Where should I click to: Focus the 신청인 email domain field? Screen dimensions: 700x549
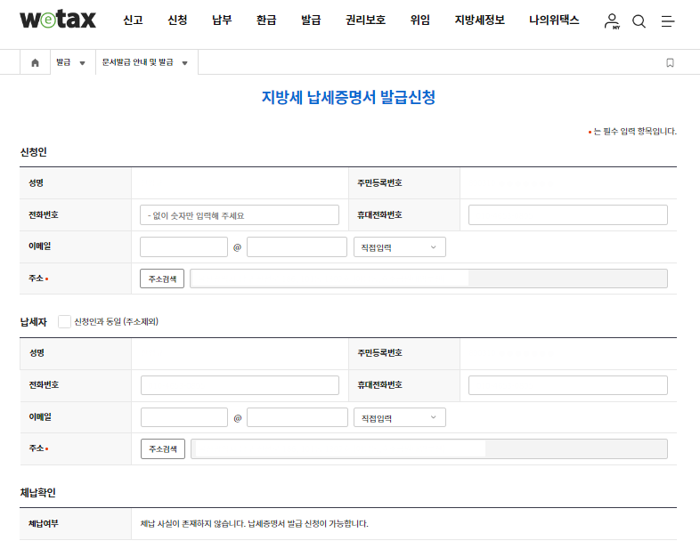[297, 247]
